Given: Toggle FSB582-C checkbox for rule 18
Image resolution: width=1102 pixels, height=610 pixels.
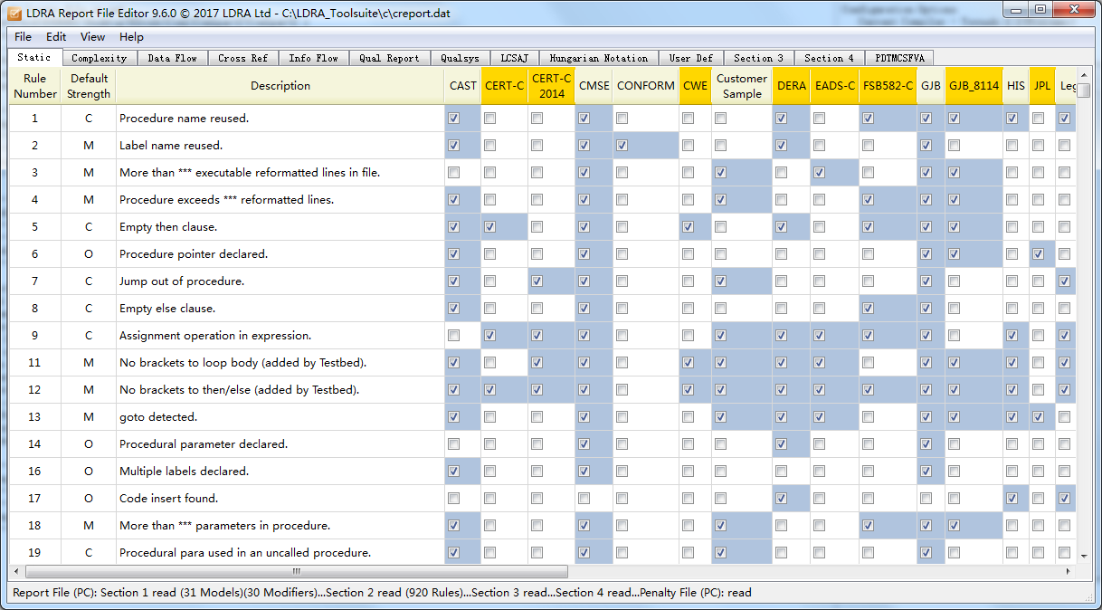Looking at the screenshot, I should point(868,526).
